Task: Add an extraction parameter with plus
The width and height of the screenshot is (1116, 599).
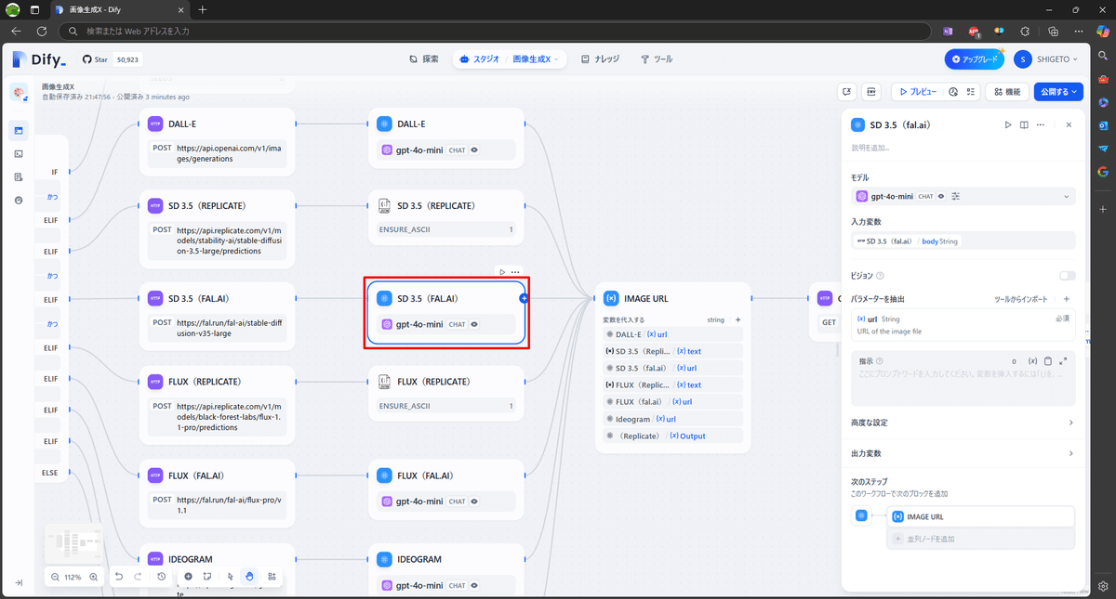Action: coord(1067,299)
